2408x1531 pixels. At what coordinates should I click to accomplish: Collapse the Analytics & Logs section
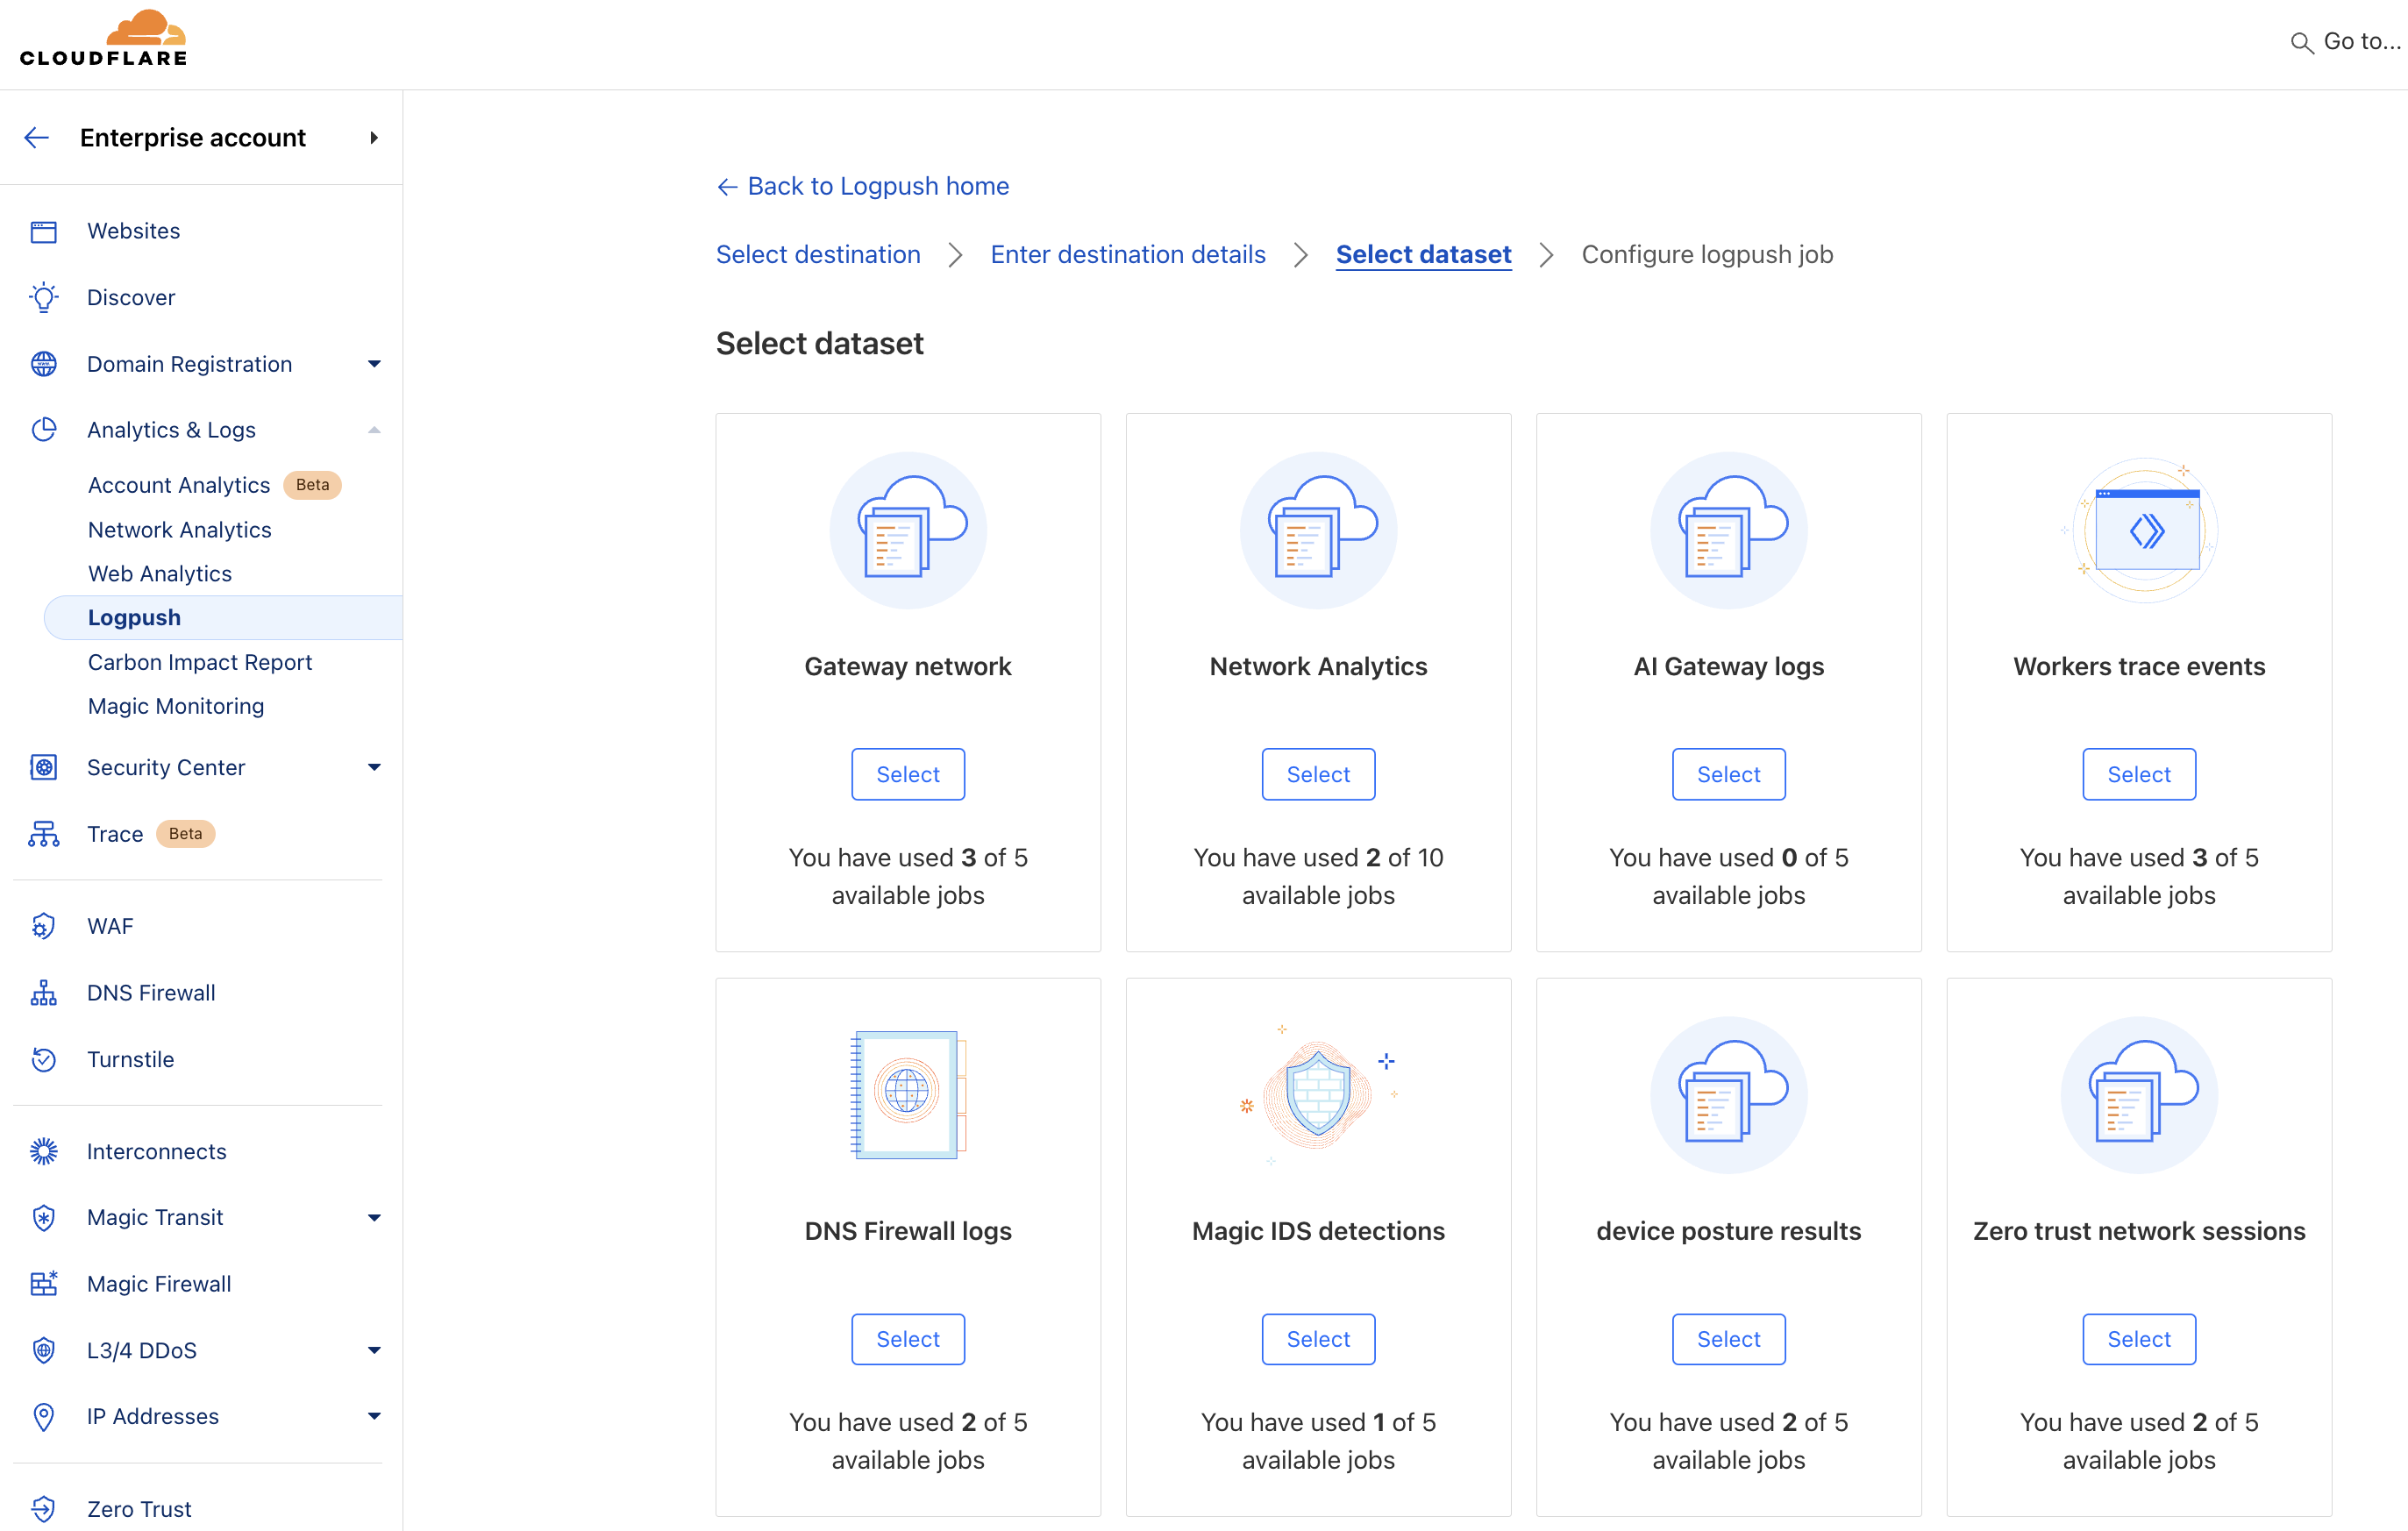(374, 430)
